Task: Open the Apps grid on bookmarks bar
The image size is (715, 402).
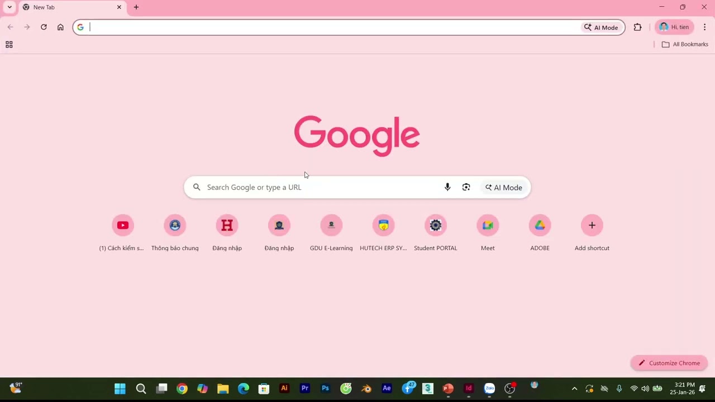Action: pos(9,45)
